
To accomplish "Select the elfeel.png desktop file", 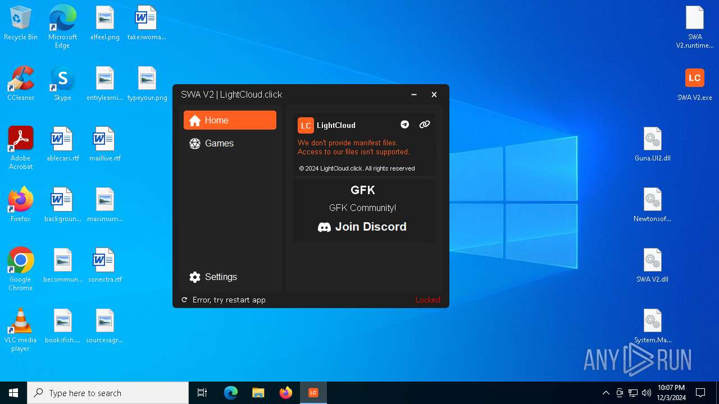I will coord(105,24).
